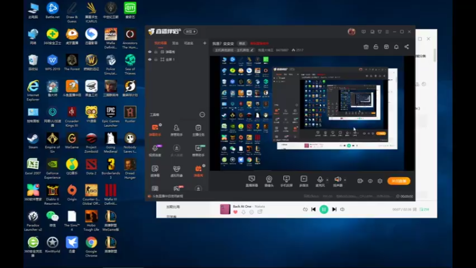Toggle repeat mode in music player
Screen dimensions: 476x268
305,210
